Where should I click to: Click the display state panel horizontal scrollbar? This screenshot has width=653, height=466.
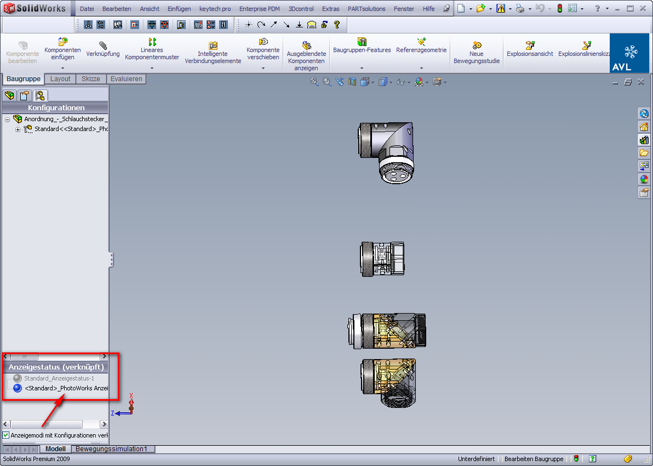pos(47,424)
